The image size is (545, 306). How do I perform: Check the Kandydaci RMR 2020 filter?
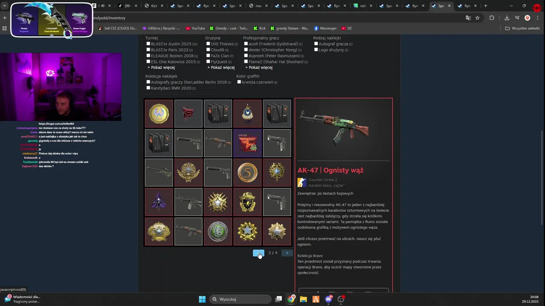(148, 88)
